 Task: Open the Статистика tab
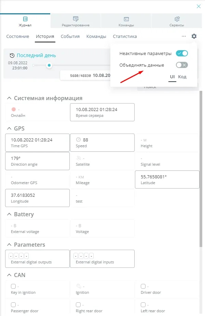(x=125, y=37)
